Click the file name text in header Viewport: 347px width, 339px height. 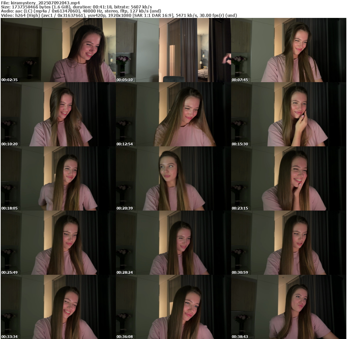point(40,3)
